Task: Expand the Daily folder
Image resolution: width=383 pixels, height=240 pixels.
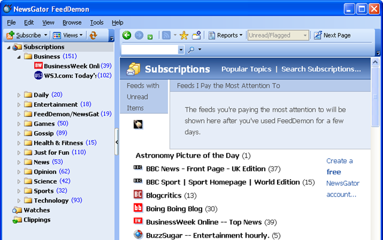Action: point(19,95)
